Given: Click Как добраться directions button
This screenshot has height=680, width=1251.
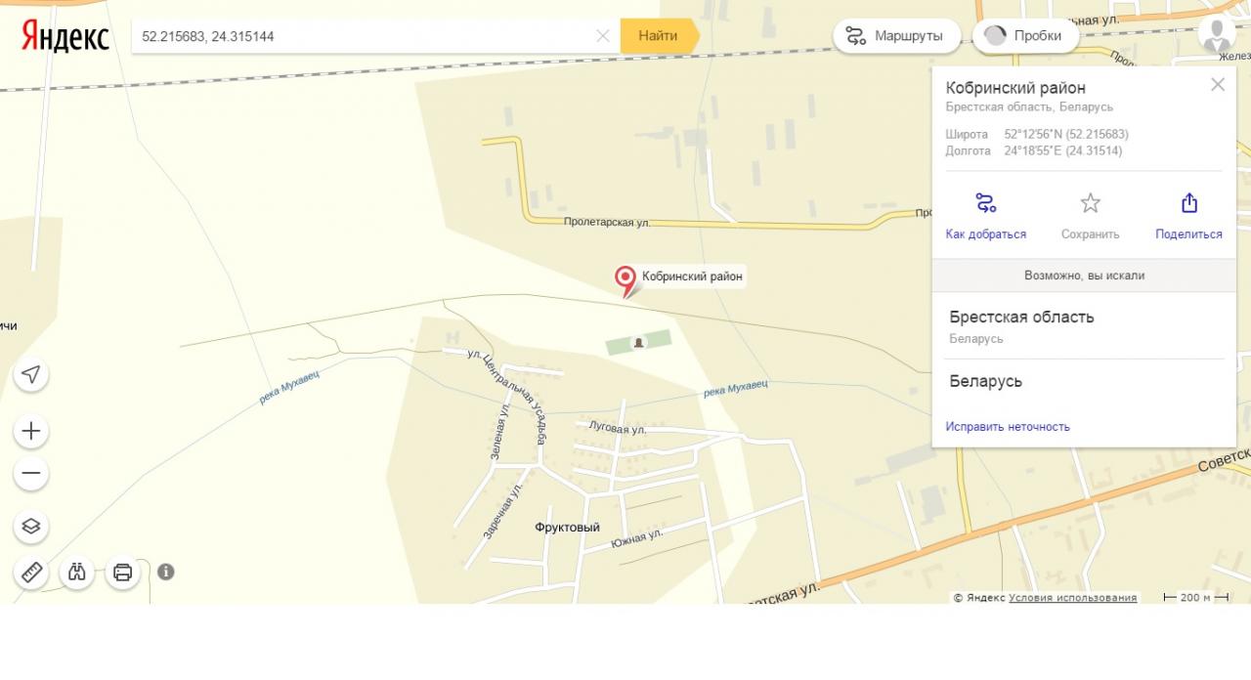Looking at the screenshot, I should 986,217.
